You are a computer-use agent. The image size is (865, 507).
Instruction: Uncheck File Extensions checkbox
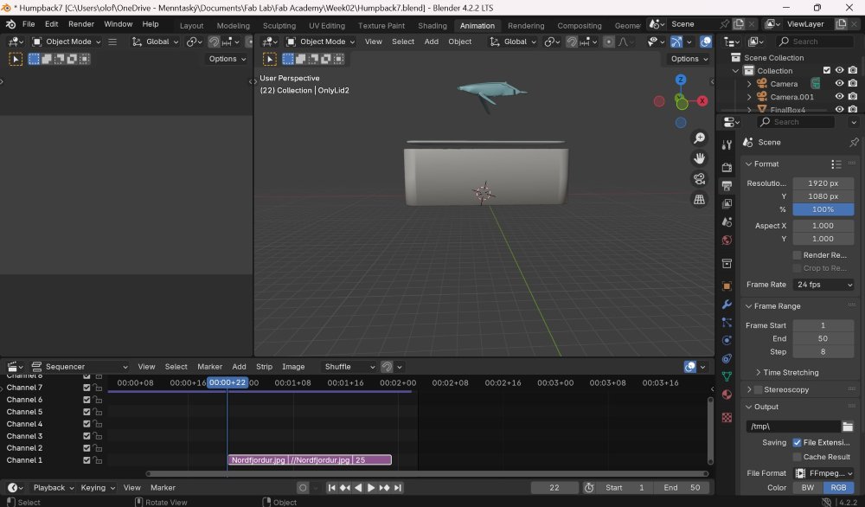pyautogui.click(x=797, y=442)
